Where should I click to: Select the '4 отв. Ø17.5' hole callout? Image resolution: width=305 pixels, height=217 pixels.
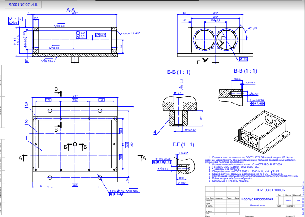click(x=117, y=191)
